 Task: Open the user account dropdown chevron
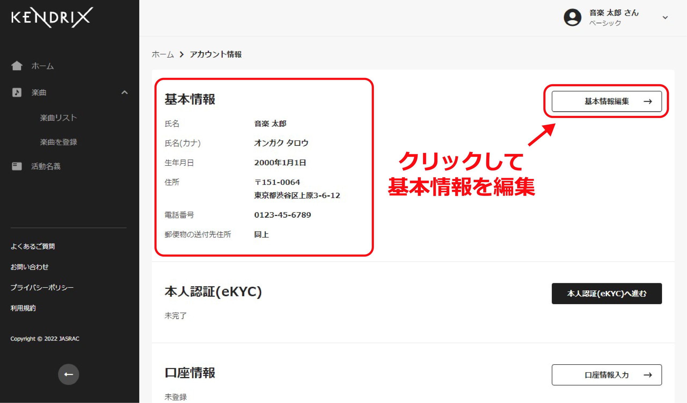tap(665, 18)
